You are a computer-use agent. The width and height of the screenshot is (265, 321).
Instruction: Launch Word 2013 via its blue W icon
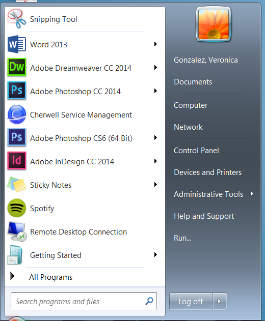point(17,44)
